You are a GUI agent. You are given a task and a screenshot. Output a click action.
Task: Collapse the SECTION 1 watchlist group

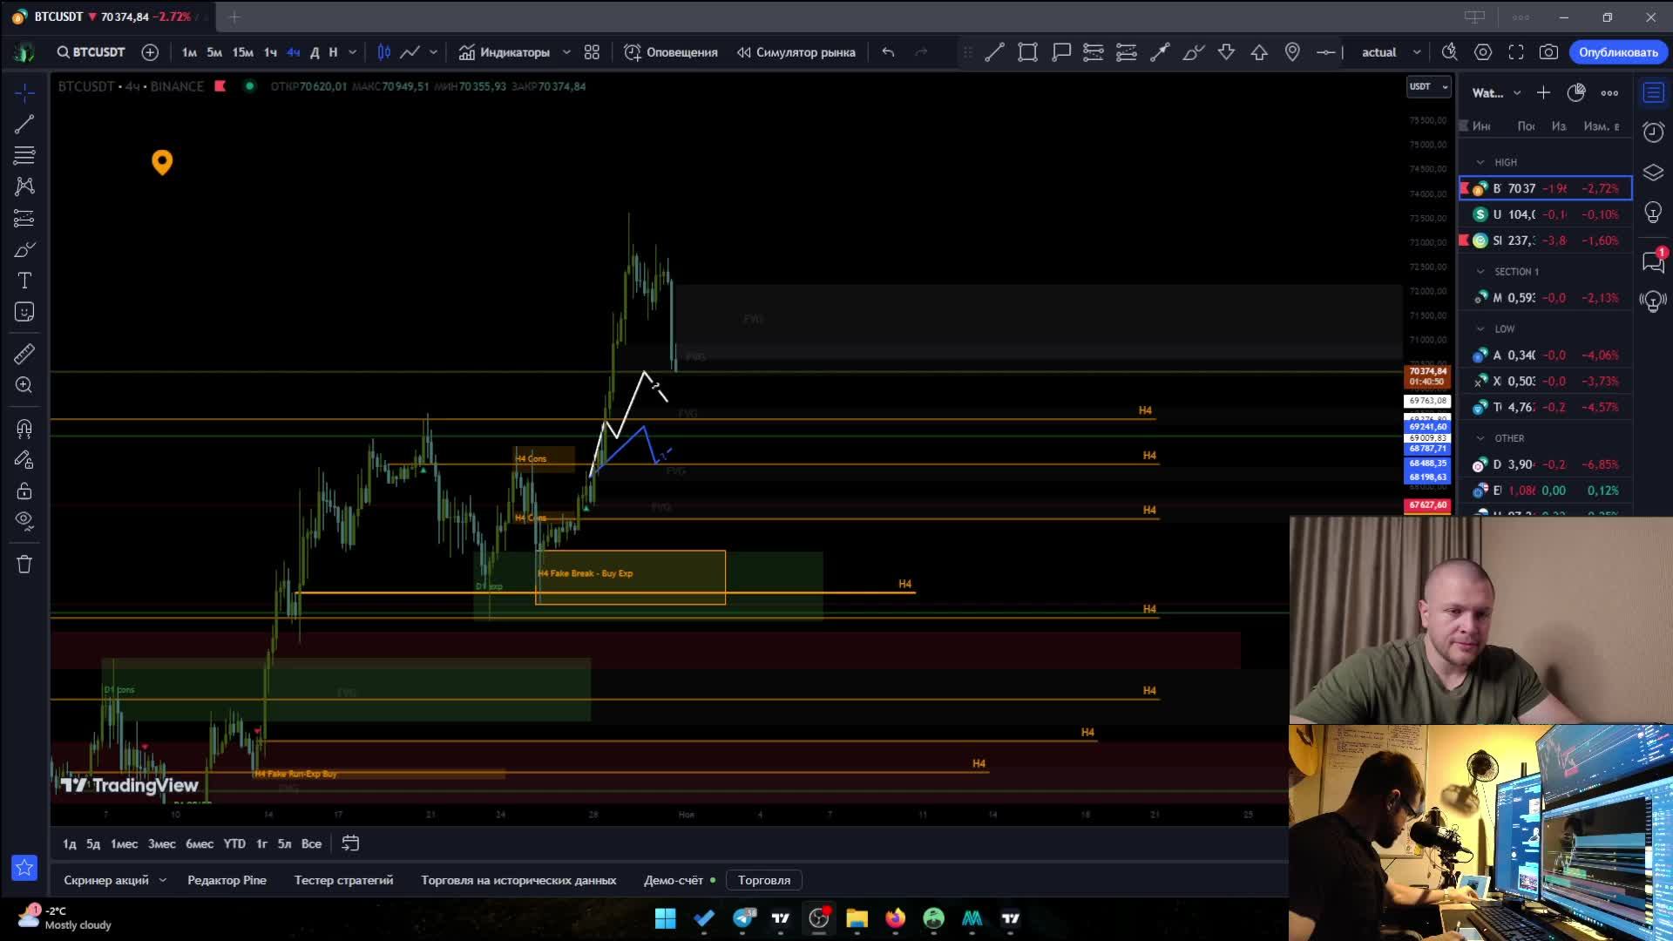coord(1480,272)
